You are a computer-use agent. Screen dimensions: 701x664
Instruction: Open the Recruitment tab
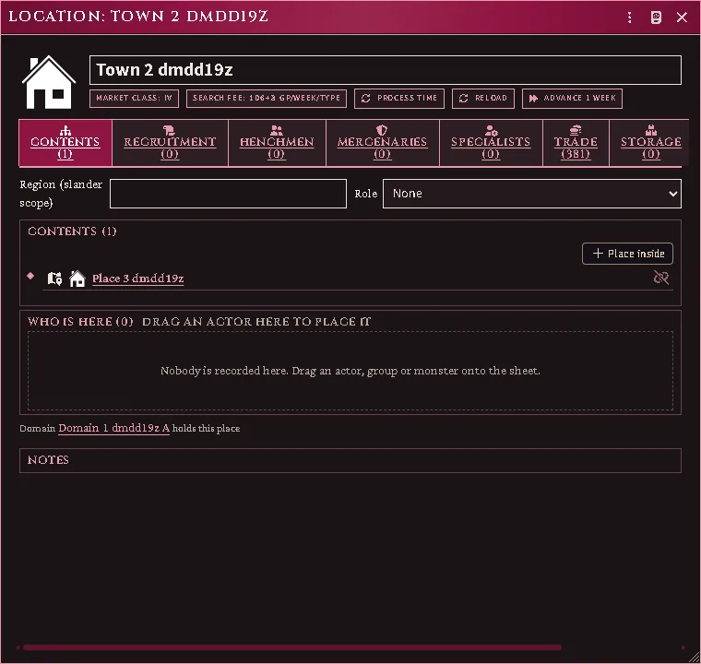[x=170, y=143]
